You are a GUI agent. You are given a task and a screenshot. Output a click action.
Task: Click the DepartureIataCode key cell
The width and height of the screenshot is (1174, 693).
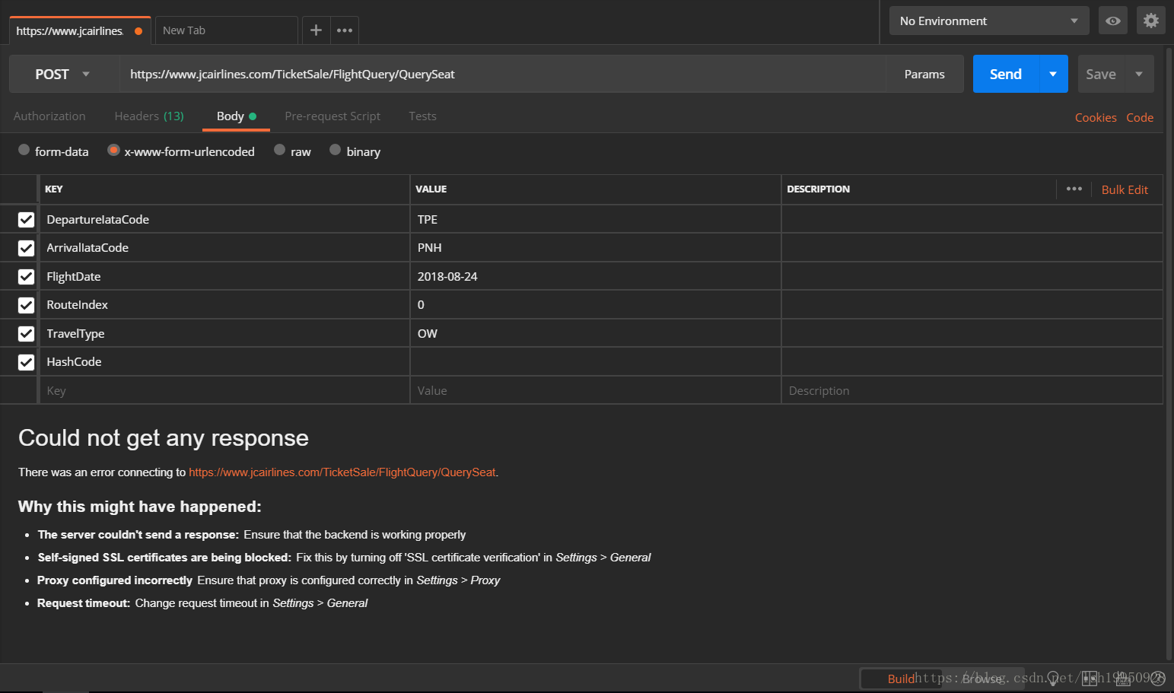click(224, 219)
